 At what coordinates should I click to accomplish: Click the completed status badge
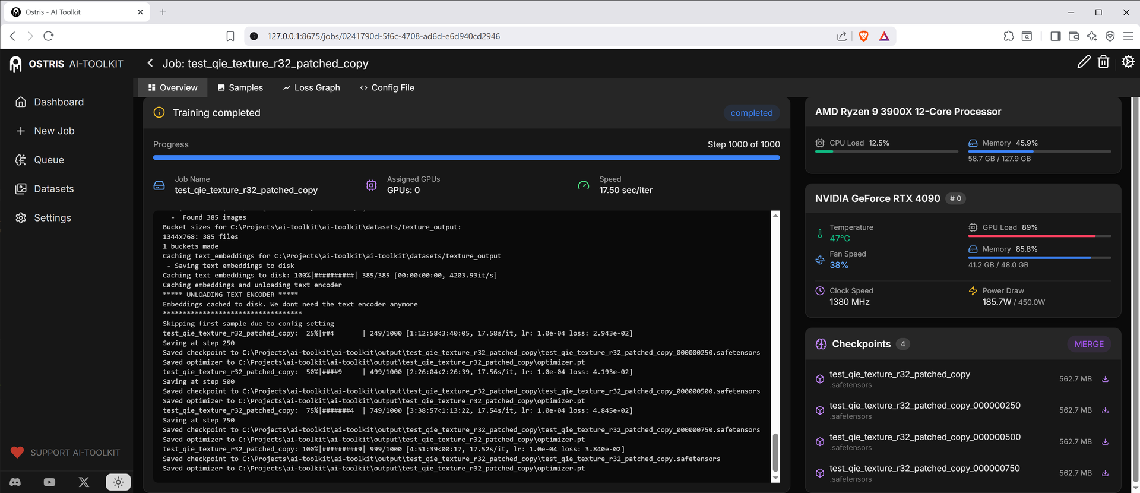(751, 113)
